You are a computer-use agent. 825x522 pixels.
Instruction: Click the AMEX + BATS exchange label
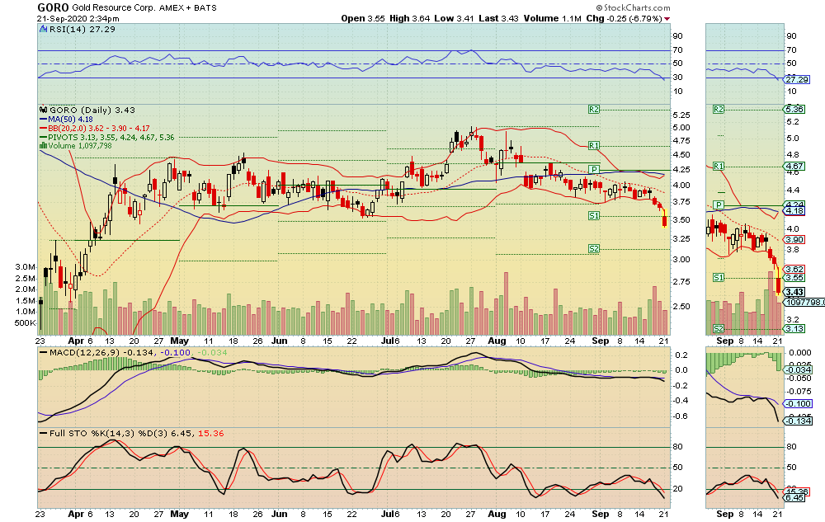[188, 8]
